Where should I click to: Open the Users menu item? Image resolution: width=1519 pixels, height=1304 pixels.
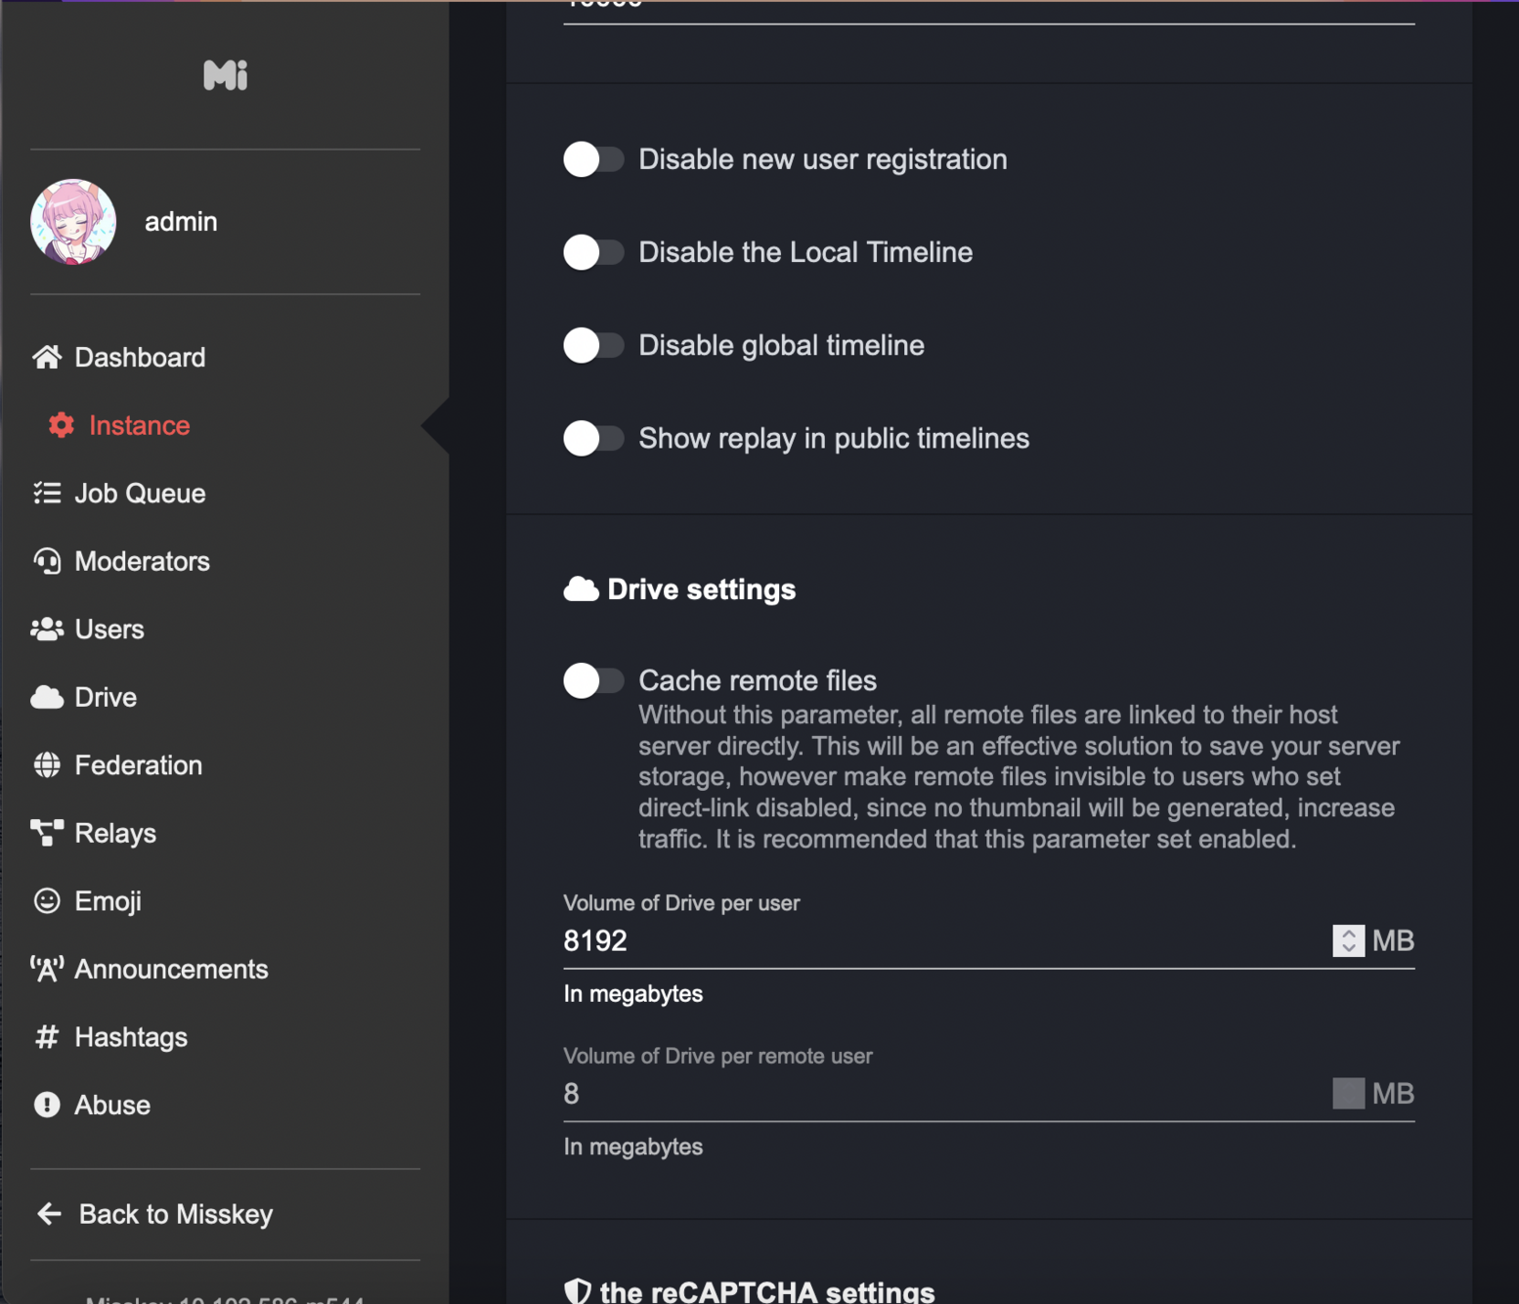tap(108, 630)
